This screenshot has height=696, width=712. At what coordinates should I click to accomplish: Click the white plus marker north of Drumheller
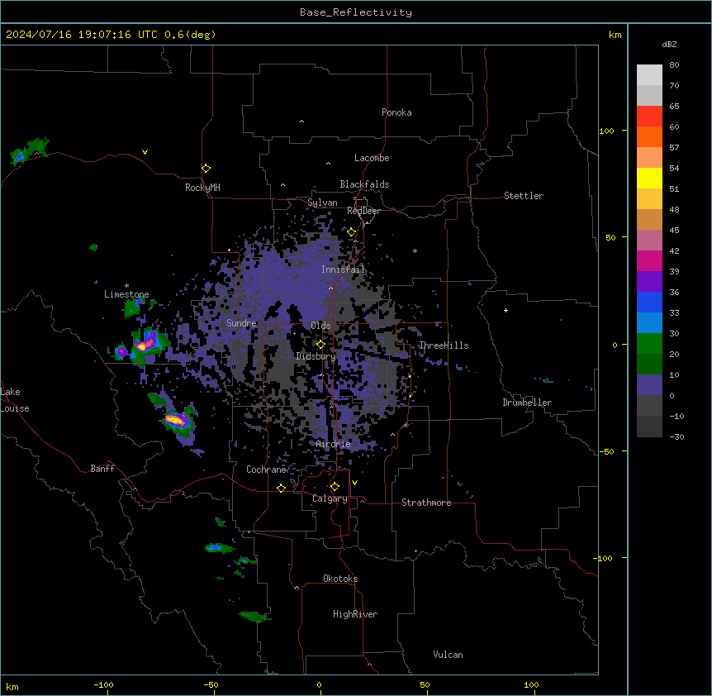tap(506, 310)
